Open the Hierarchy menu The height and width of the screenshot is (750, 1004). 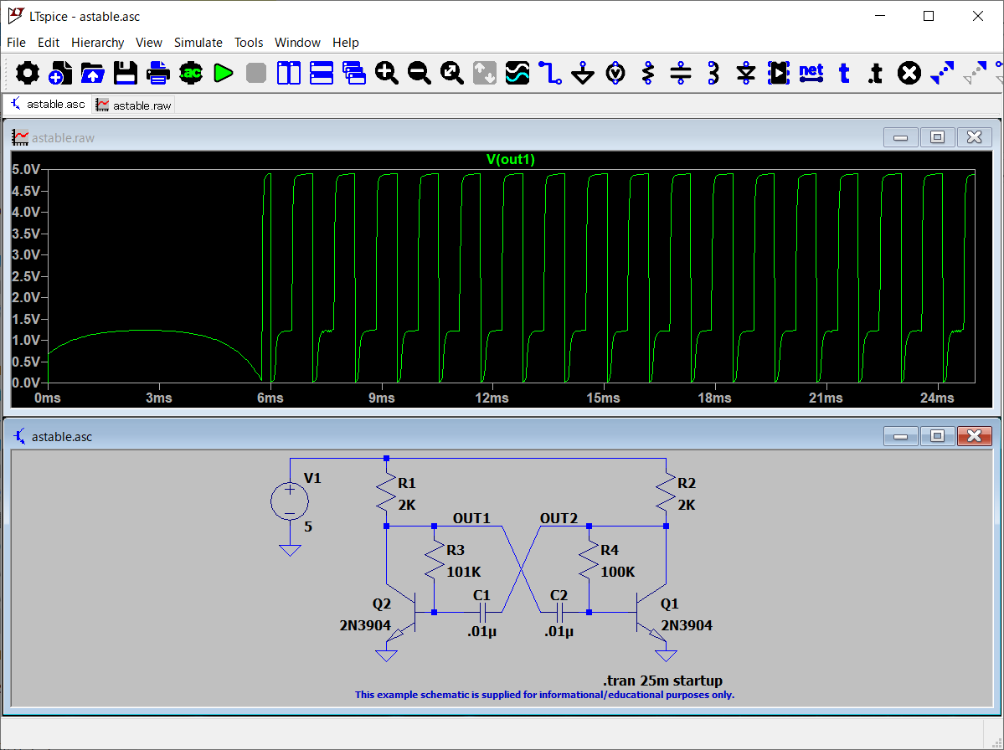tap(97, 43)
